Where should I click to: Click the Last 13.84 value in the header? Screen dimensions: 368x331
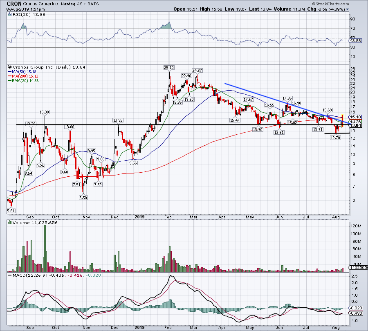(x=260, y=9)
